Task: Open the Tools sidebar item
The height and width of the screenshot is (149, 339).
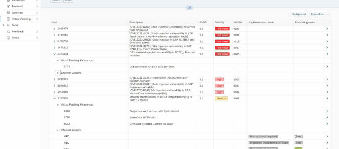Action: (20, 25)
